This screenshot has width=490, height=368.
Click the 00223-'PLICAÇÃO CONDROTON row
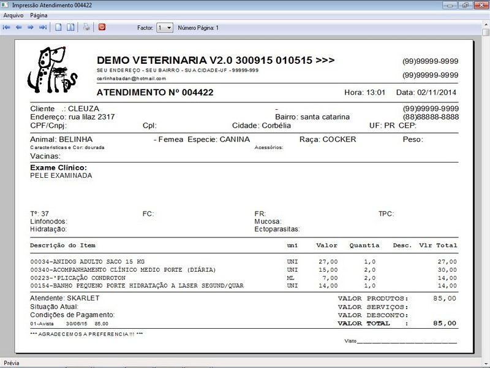[x=243, y=278]
